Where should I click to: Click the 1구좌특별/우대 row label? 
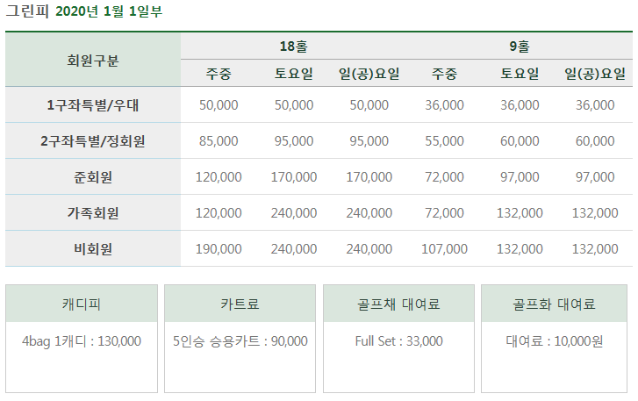tap(93, 105)
